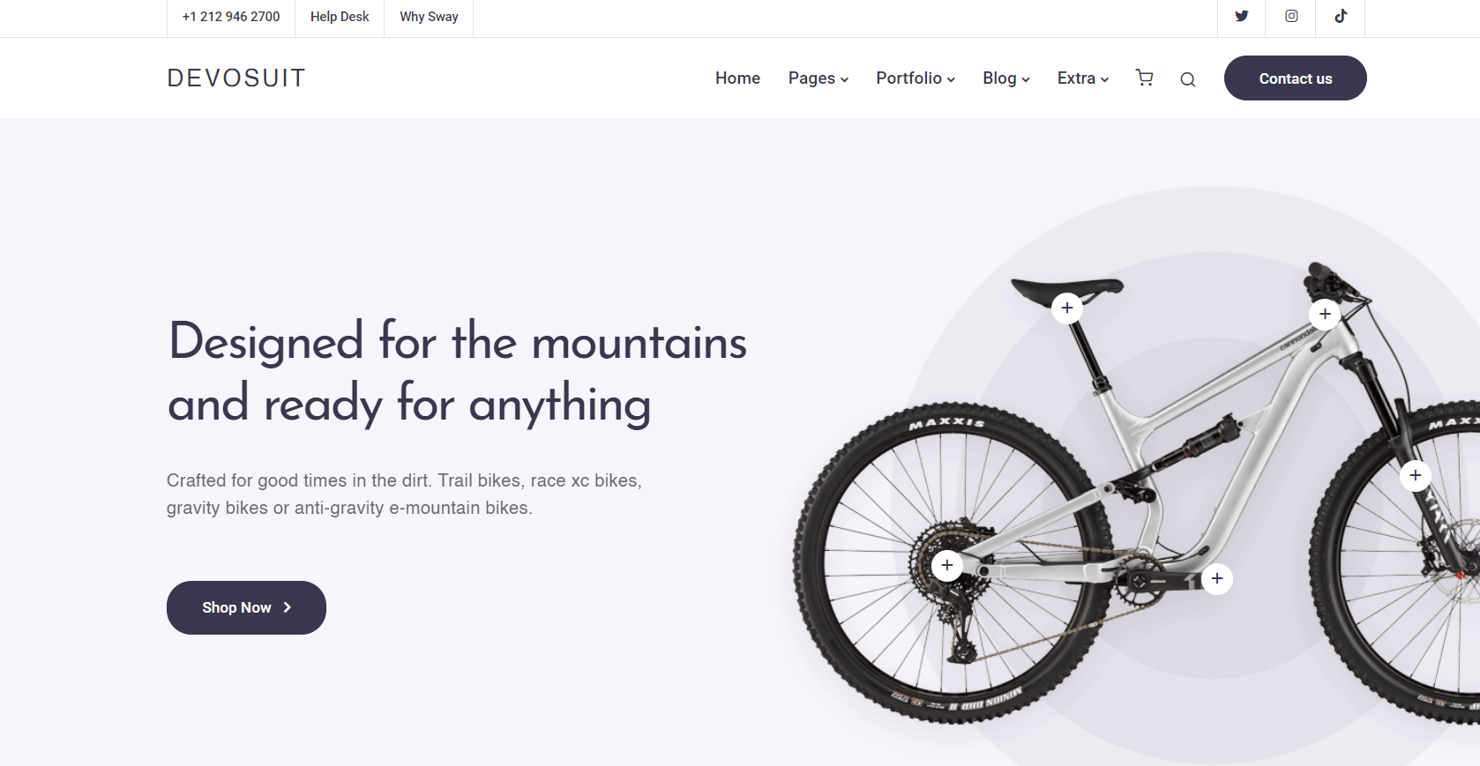Screen dimensions: 1480x766
Task: Open the shopping cart icon
Action: pyautogui.click(x=1145, y=78)
